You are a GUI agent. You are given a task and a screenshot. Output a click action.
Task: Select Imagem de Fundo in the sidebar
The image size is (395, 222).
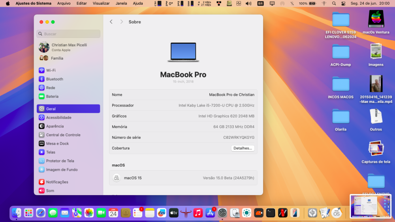(x=68, y=170)
